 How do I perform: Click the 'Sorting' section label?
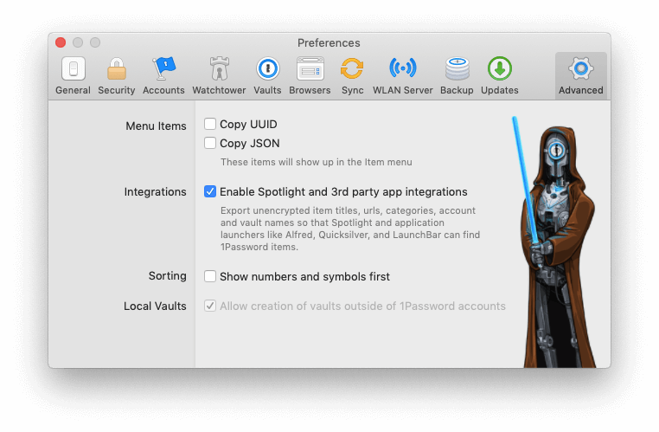pyautogui.click(x=167, y=276)
